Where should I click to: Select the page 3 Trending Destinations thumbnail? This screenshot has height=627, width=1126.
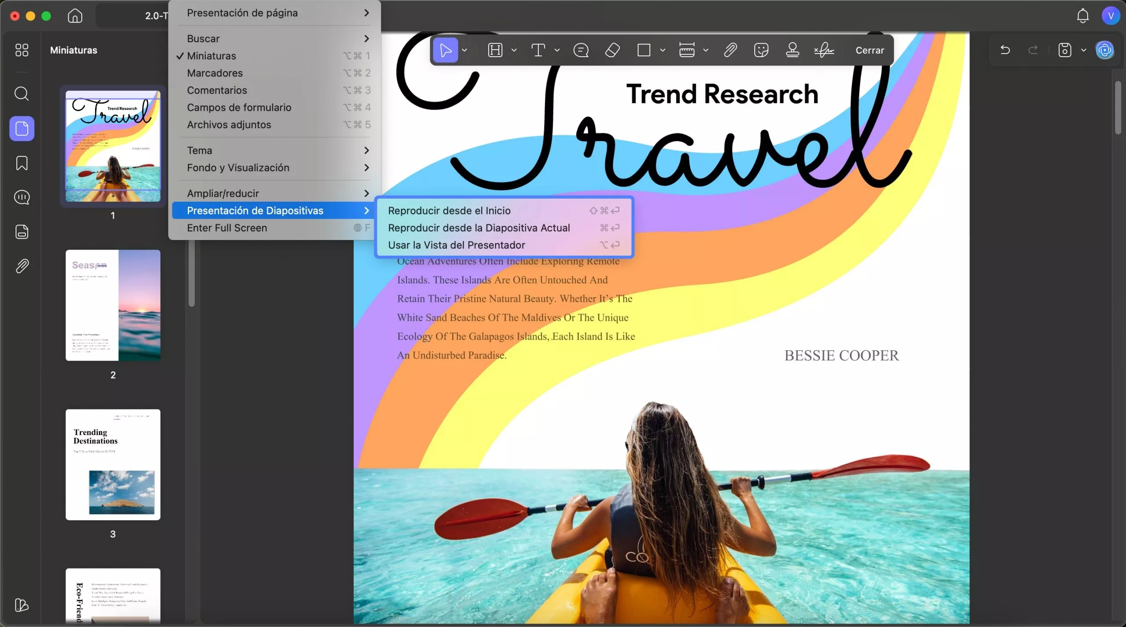pos(113,465)
